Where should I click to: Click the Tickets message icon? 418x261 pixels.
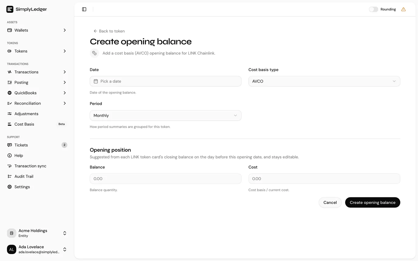[9, 145]
